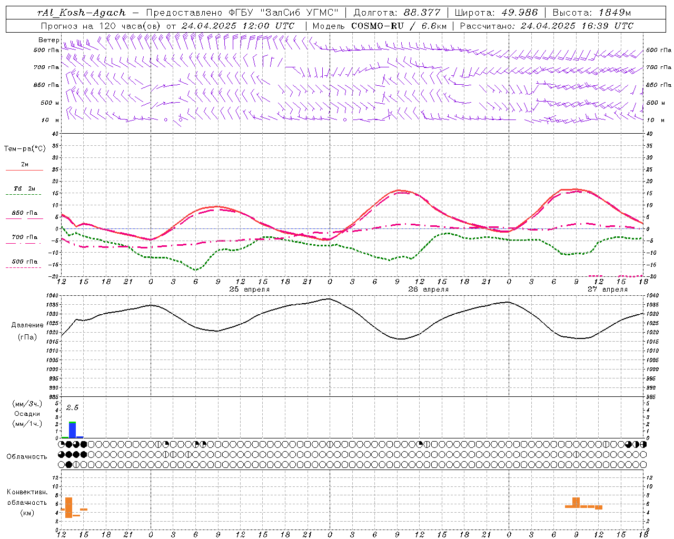Click the Высота: 1849м value
The width and height of the screenshot is (674, 539).
[592, 13]
